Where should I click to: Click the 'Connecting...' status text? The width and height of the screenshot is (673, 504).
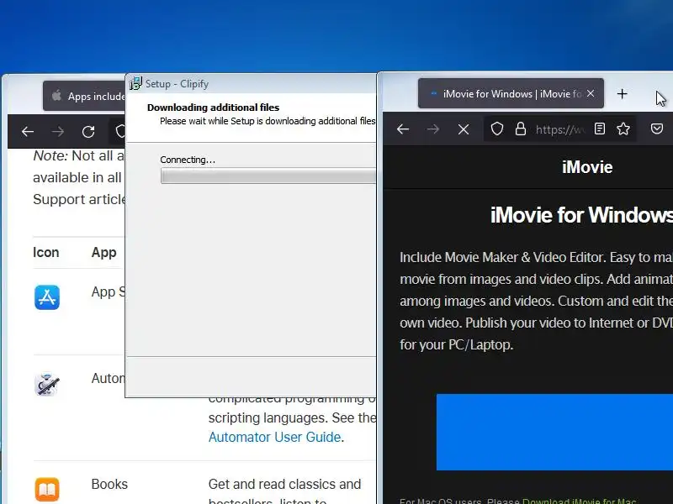click(188, 160)
